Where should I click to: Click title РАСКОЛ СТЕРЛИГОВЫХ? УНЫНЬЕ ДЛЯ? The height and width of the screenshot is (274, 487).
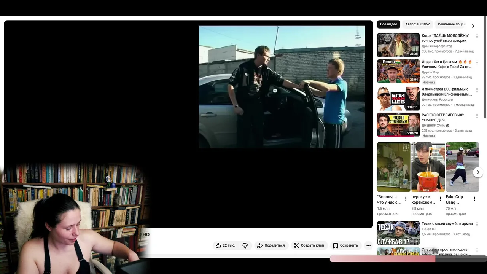(x=442, y=118)
